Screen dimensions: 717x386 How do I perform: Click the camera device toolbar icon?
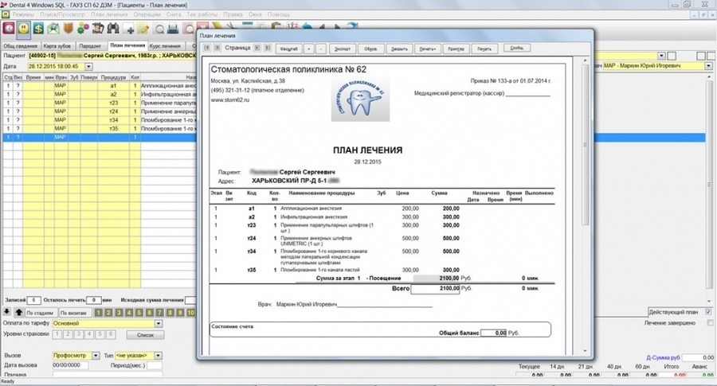tap(98, 29)
